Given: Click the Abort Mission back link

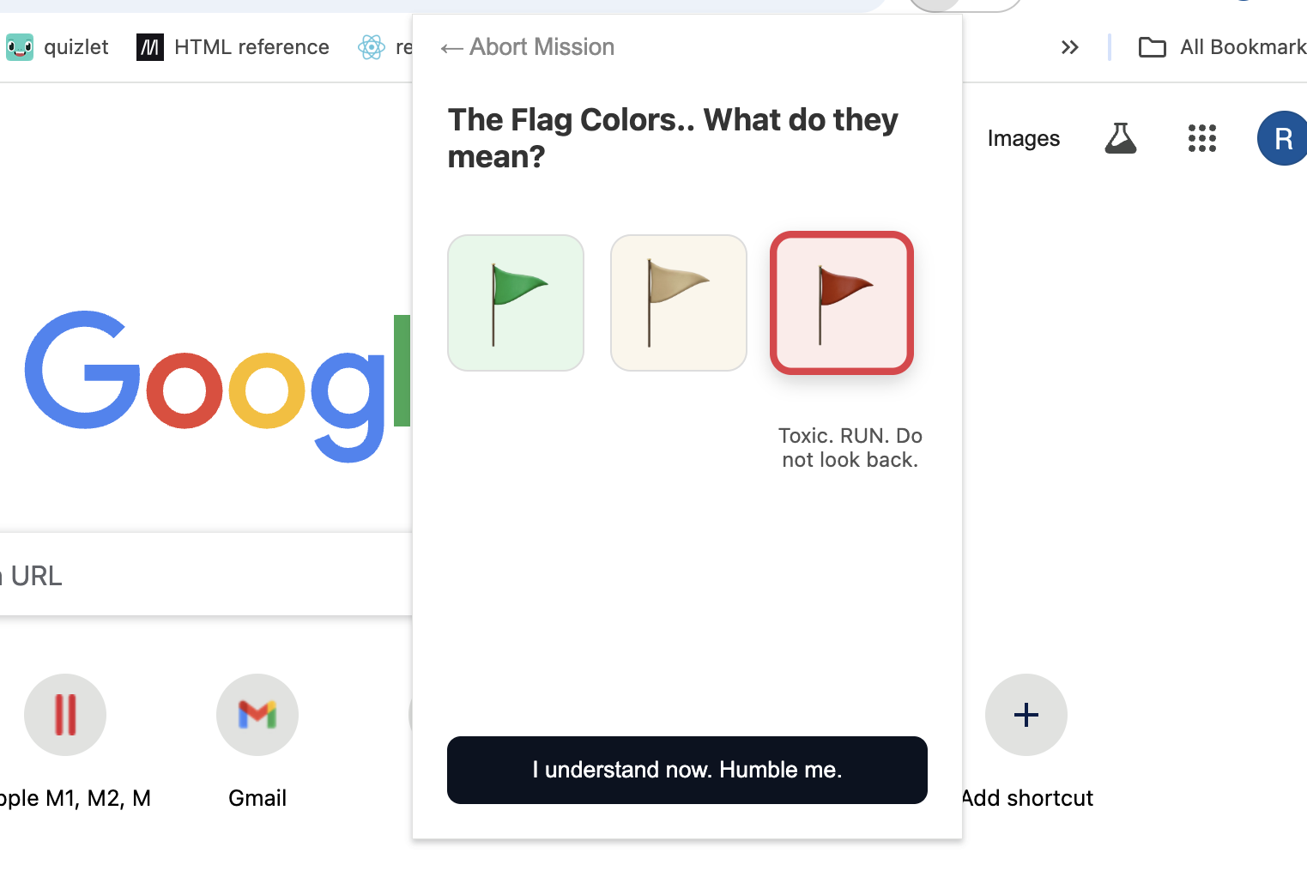Looking at the screenshot, I should point(527,47).
